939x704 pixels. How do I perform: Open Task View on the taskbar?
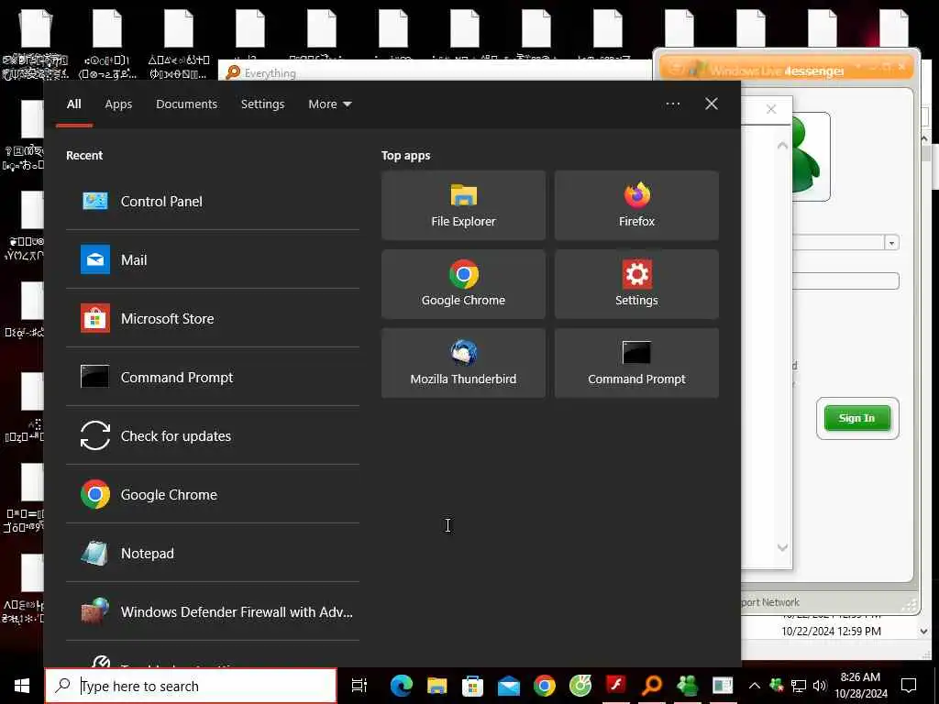pyautogui.click(x=359, y=686)
